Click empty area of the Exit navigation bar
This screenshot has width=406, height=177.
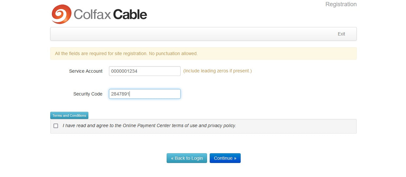[192, 34]
